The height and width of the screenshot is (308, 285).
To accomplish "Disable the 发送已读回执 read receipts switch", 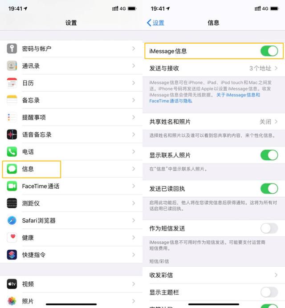I will coord(269,189).
